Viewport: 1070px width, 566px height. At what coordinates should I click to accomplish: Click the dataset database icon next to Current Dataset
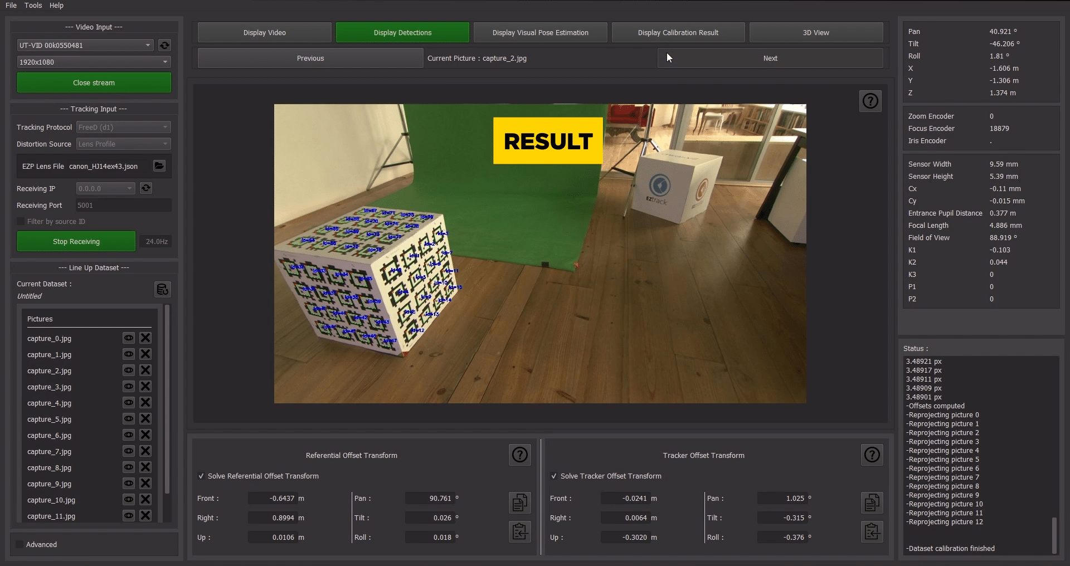[162, 289]
